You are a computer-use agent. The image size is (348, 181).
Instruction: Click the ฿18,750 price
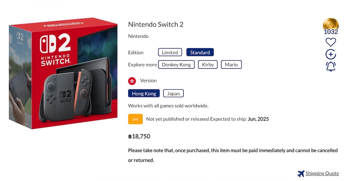click(139, 136)
